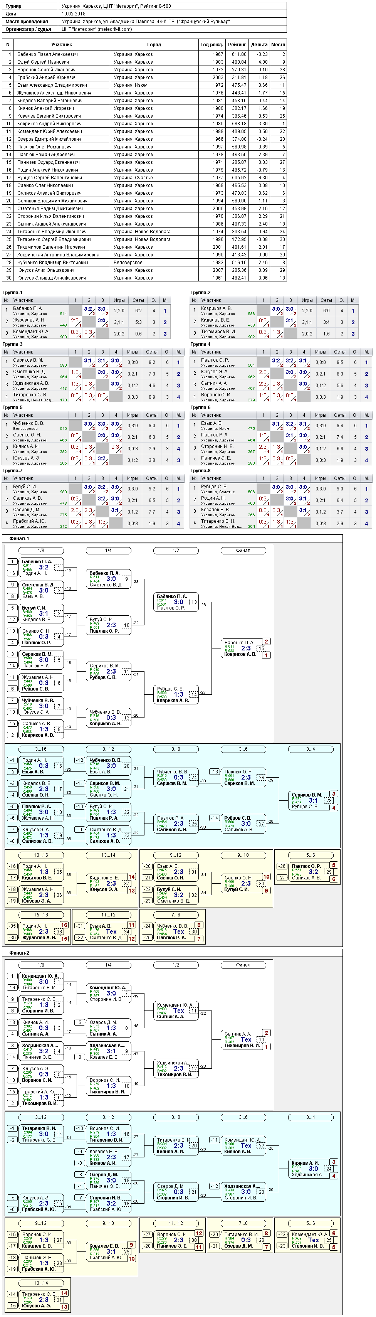Click the Год рожд. column header

tap(212, 44)
